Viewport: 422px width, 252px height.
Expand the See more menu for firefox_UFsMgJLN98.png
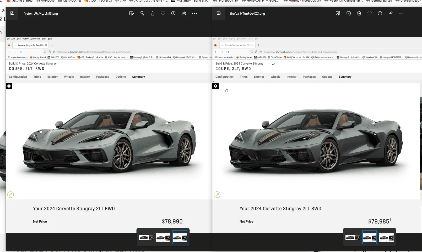[x=194, y=13]
